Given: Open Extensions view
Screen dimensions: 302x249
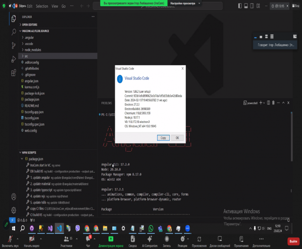Looking at the screenshot, I should click(x=14, y=73).
